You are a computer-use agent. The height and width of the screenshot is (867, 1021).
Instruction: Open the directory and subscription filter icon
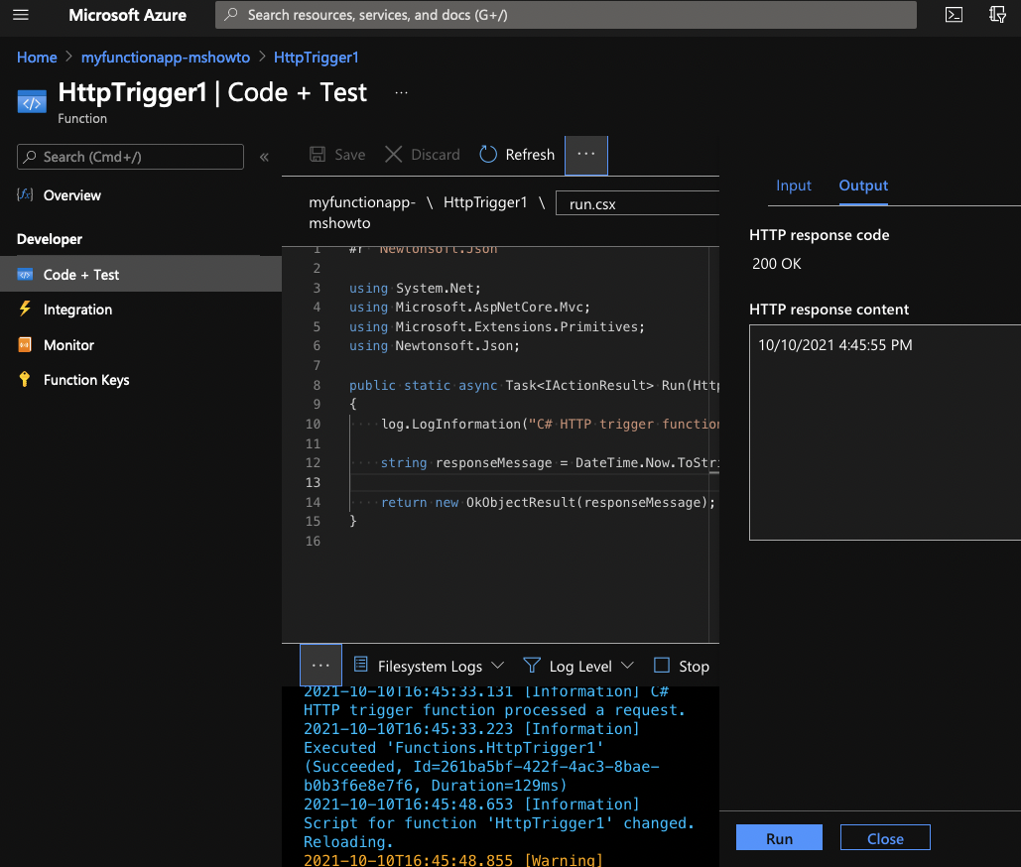point(997,14)
